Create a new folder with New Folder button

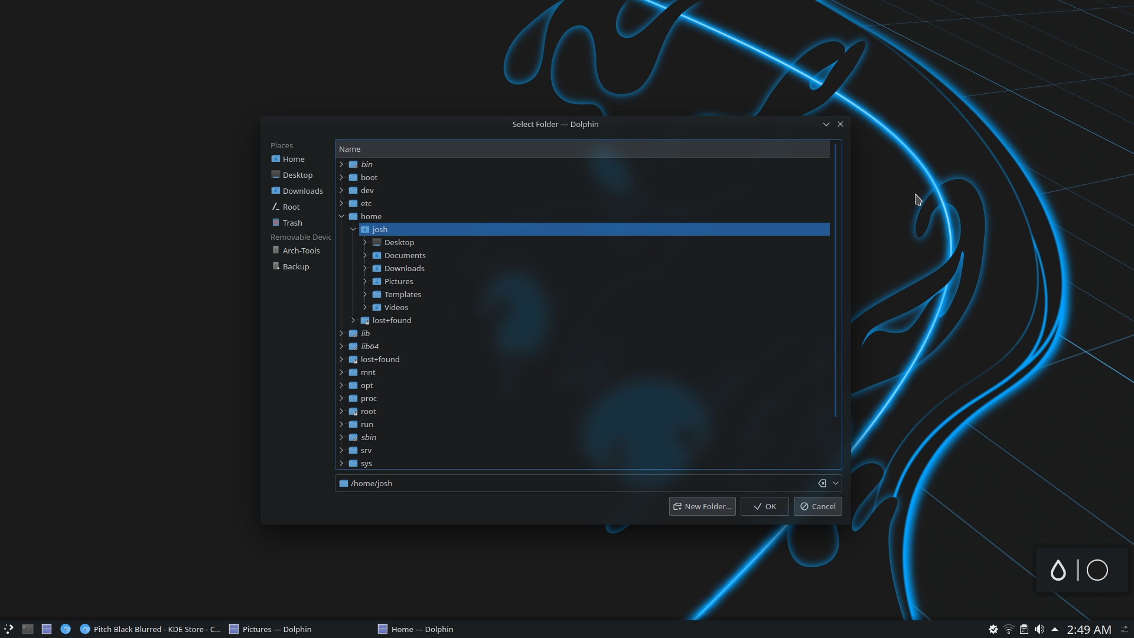tap(702, 506)
